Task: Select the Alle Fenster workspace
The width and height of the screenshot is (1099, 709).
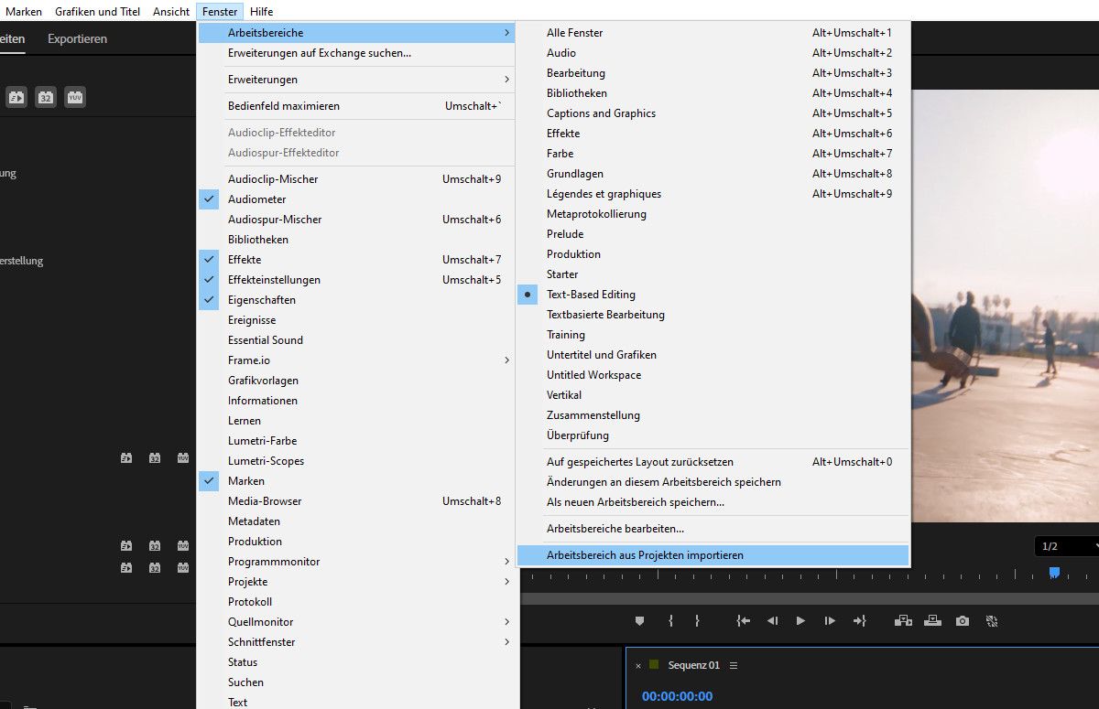Action: click(713, 33)
